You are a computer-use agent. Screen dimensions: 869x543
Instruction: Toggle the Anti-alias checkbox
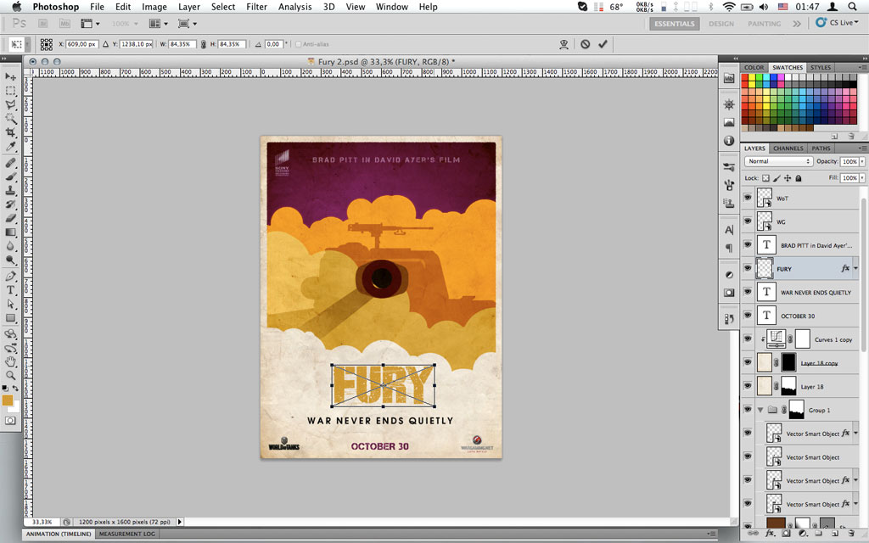click(298, 44)
